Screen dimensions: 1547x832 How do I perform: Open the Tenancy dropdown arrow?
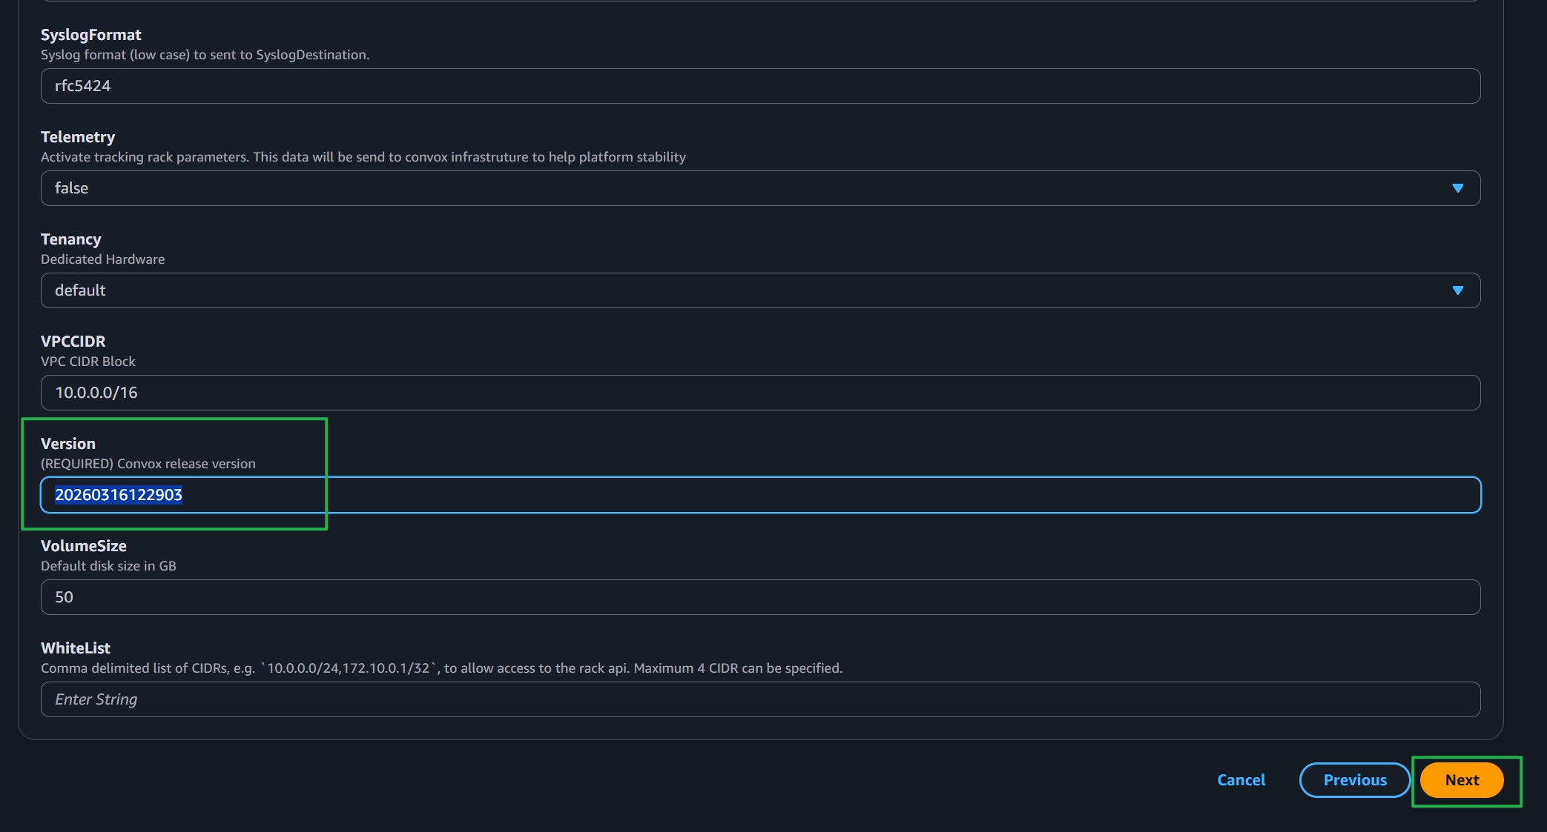pyautogui.click(x=1457, y=290)
